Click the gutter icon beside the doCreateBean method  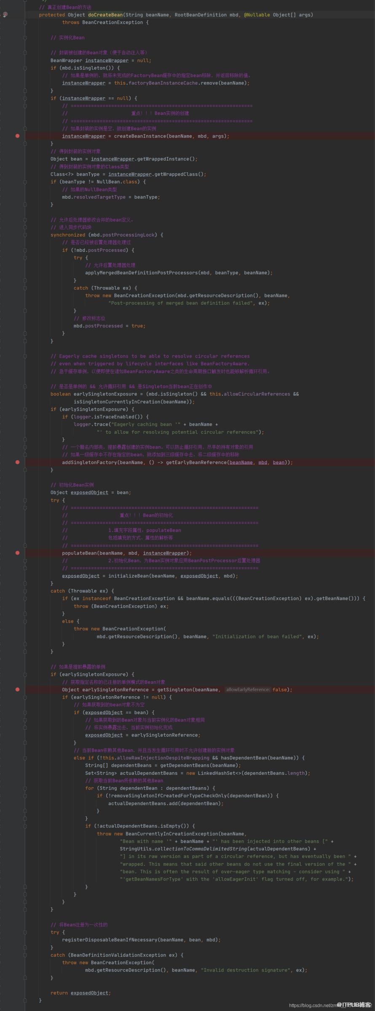click(5, 15)
